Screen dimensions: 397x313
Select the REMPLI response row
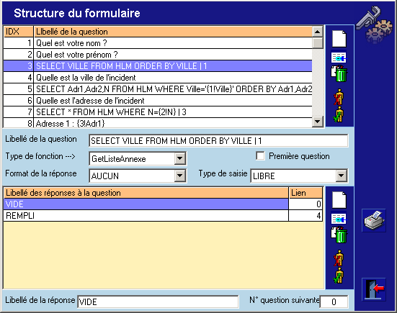point(163,216)
